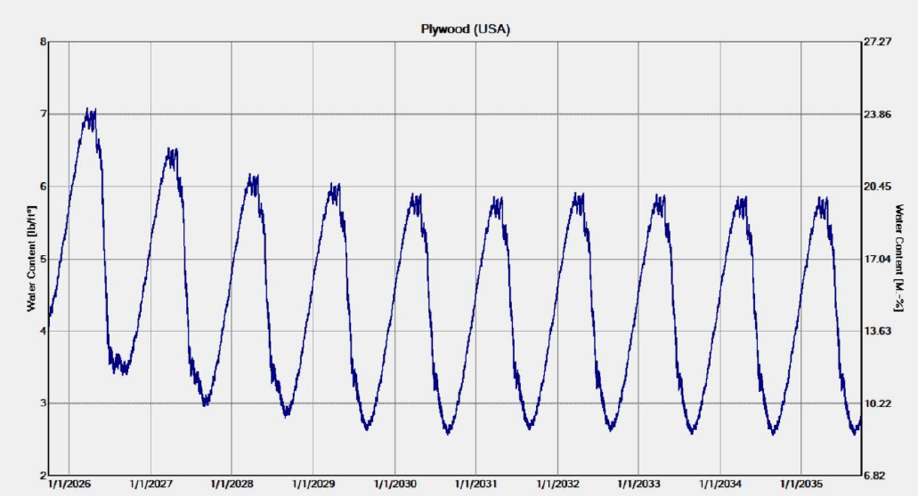Click the 1/1/2026 date on the x-axis

pos(69,484)
